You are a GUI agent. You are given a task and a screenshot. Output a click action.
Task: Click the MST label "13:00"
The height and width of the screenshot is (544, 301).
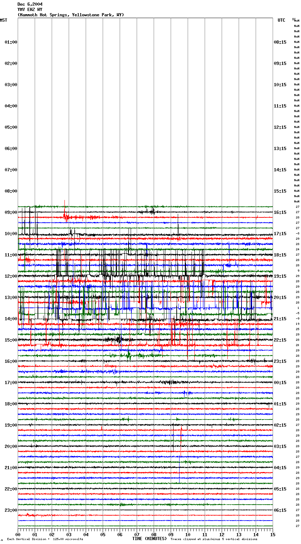[11, 298]
